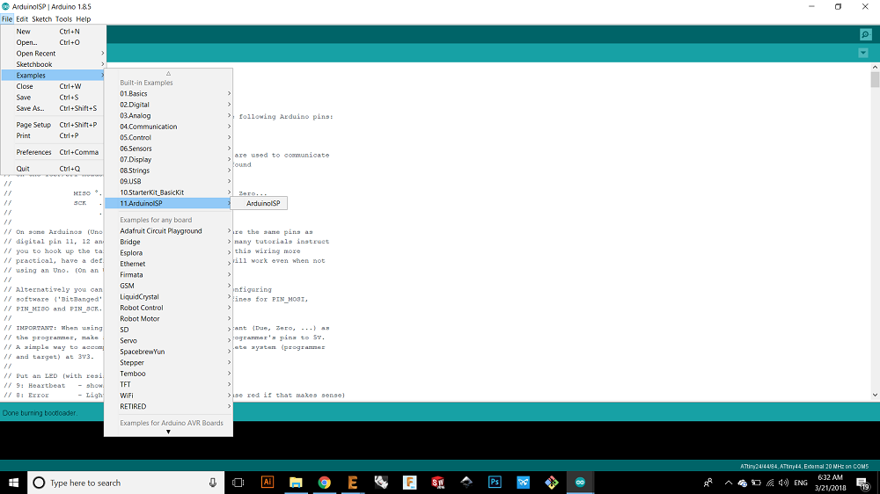Choose Close from the File menu
Screen dimensions: 880x494
click(x=54, y=86)
